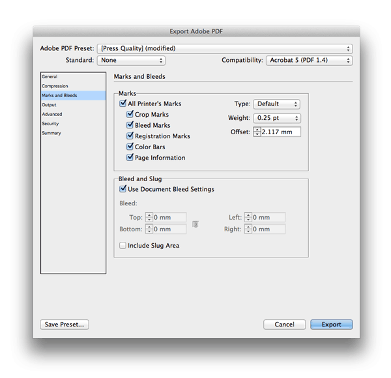Uncheck the Page Information checkbox
This screenshot has height=378, width=391.
click(130, 157)
